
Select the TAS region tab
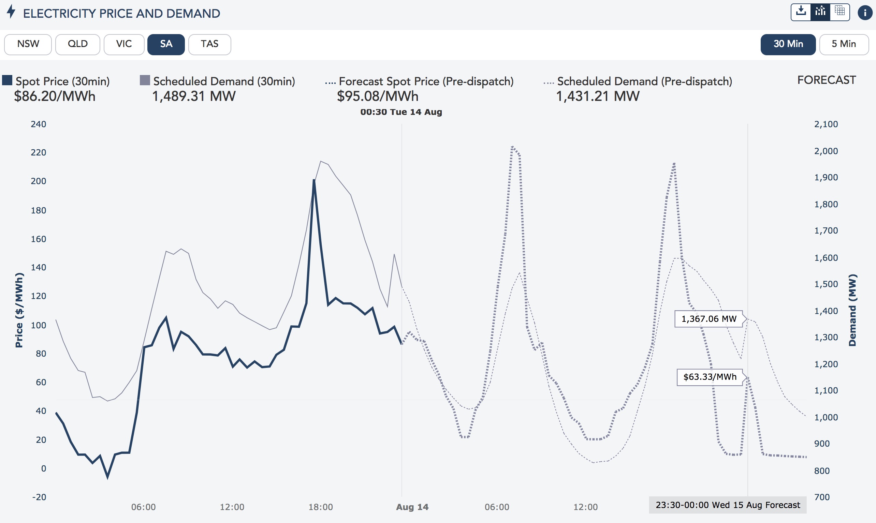coord(209,44)
